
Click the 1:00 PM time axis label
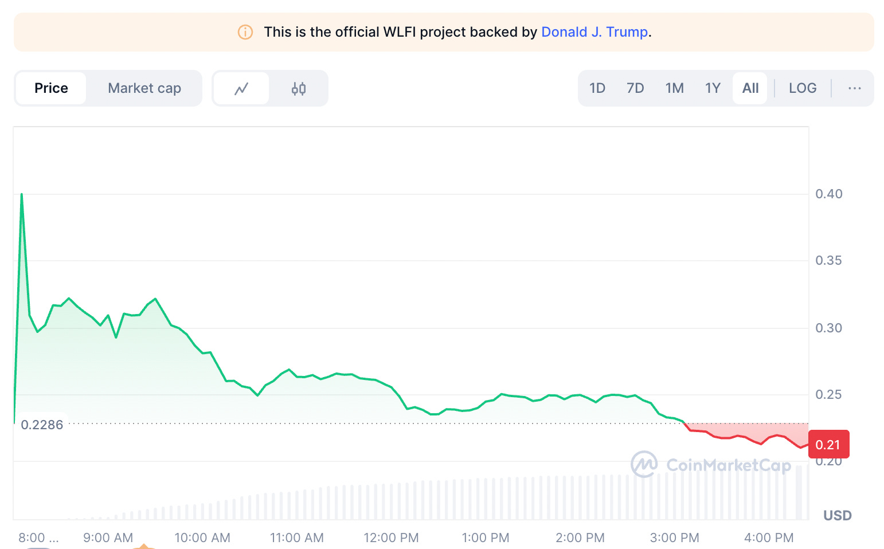coord(486,538)
